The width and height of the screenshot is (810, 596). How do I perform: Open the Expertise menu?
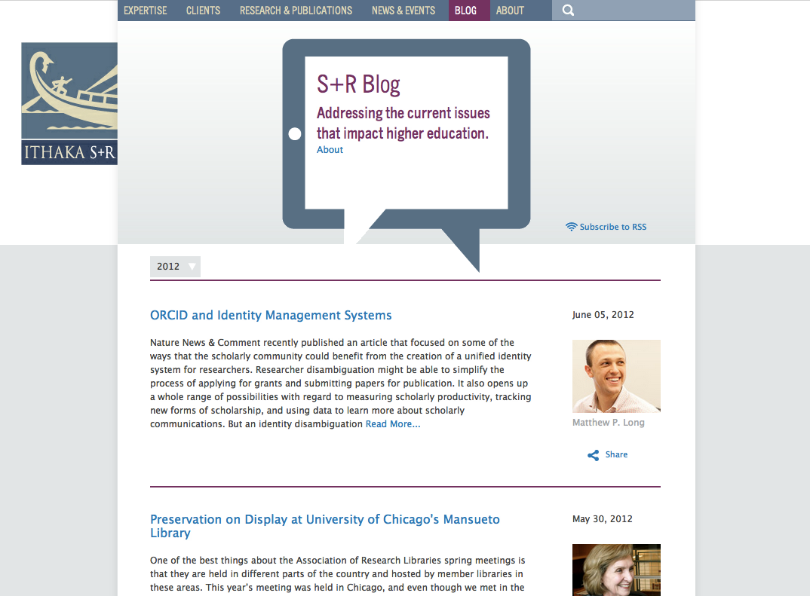pyautogui.click(x=145, y=11)
